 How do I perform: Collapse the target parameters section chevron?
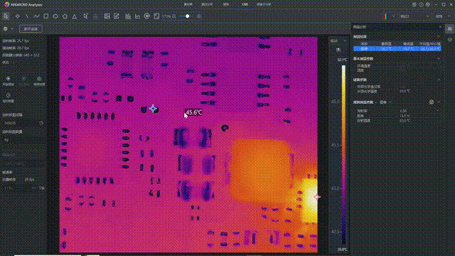438,102
